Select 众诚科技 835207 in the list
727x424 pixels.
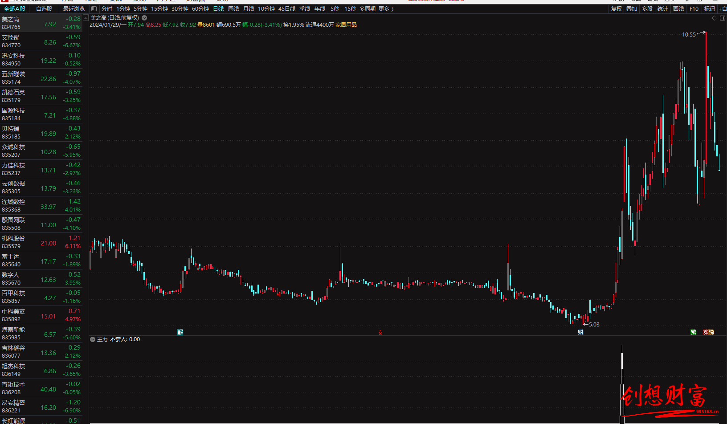[41, 151]
